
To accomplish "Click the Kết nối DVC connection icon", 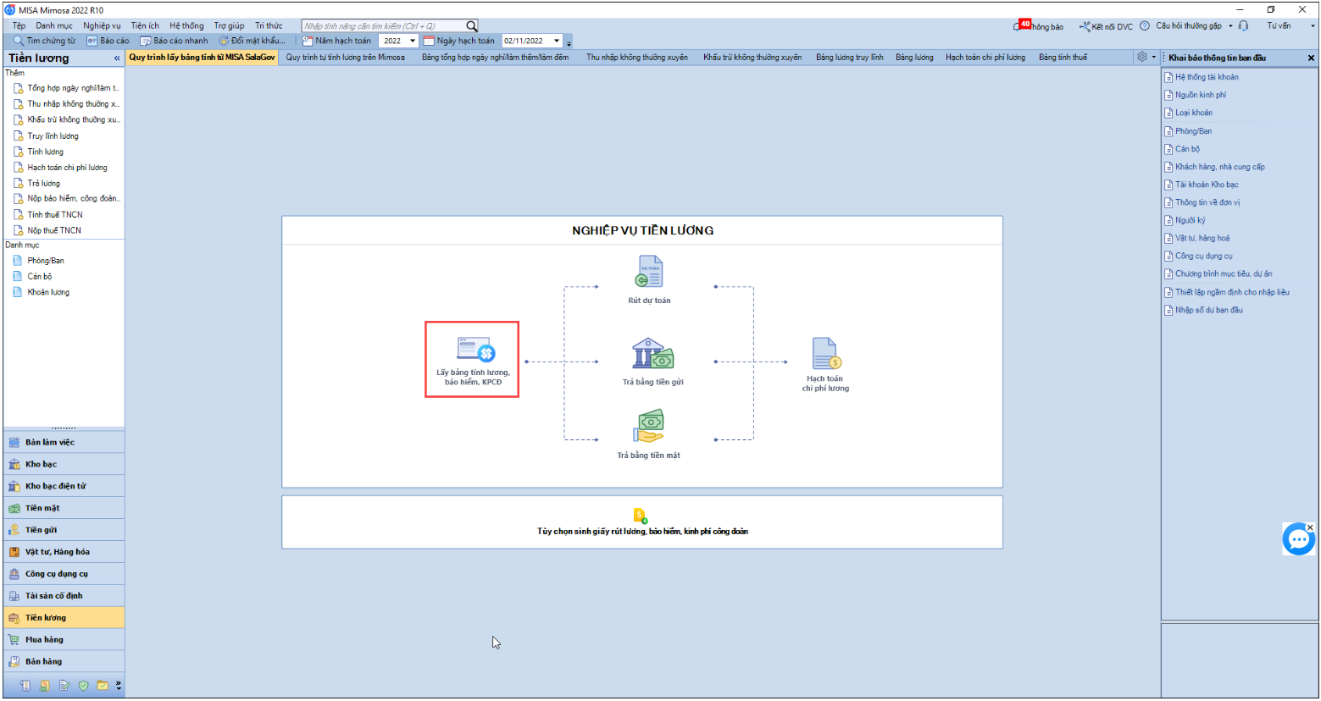I will 1085,26.
